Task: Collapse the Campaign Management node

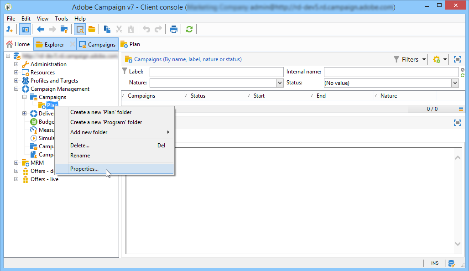Action: click(x=16, y=89)
